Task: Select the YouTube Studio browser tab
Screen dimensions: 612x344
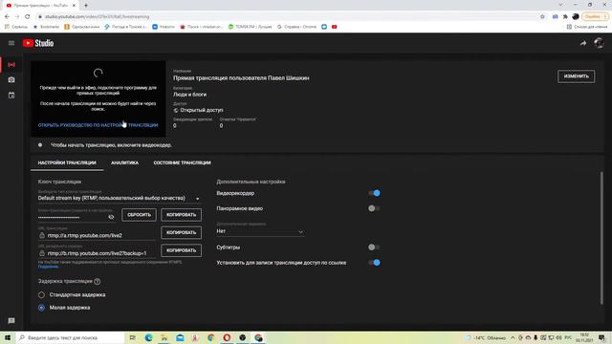Action: point(40,6)
